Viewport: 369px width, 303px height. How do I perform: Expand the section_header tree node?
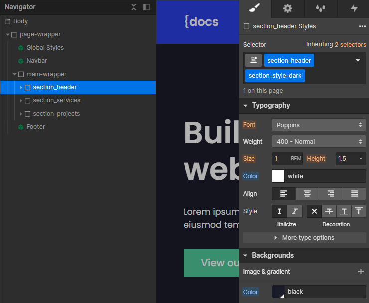pos(21,88)
